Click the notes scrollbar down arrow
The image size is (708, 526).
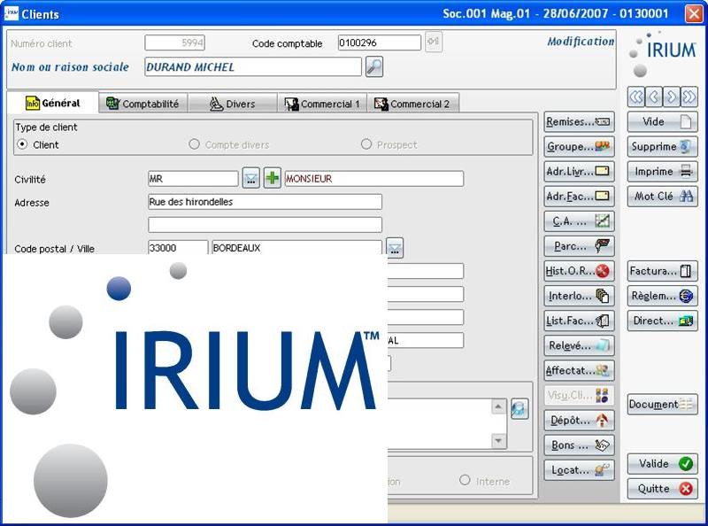(498, 440)
